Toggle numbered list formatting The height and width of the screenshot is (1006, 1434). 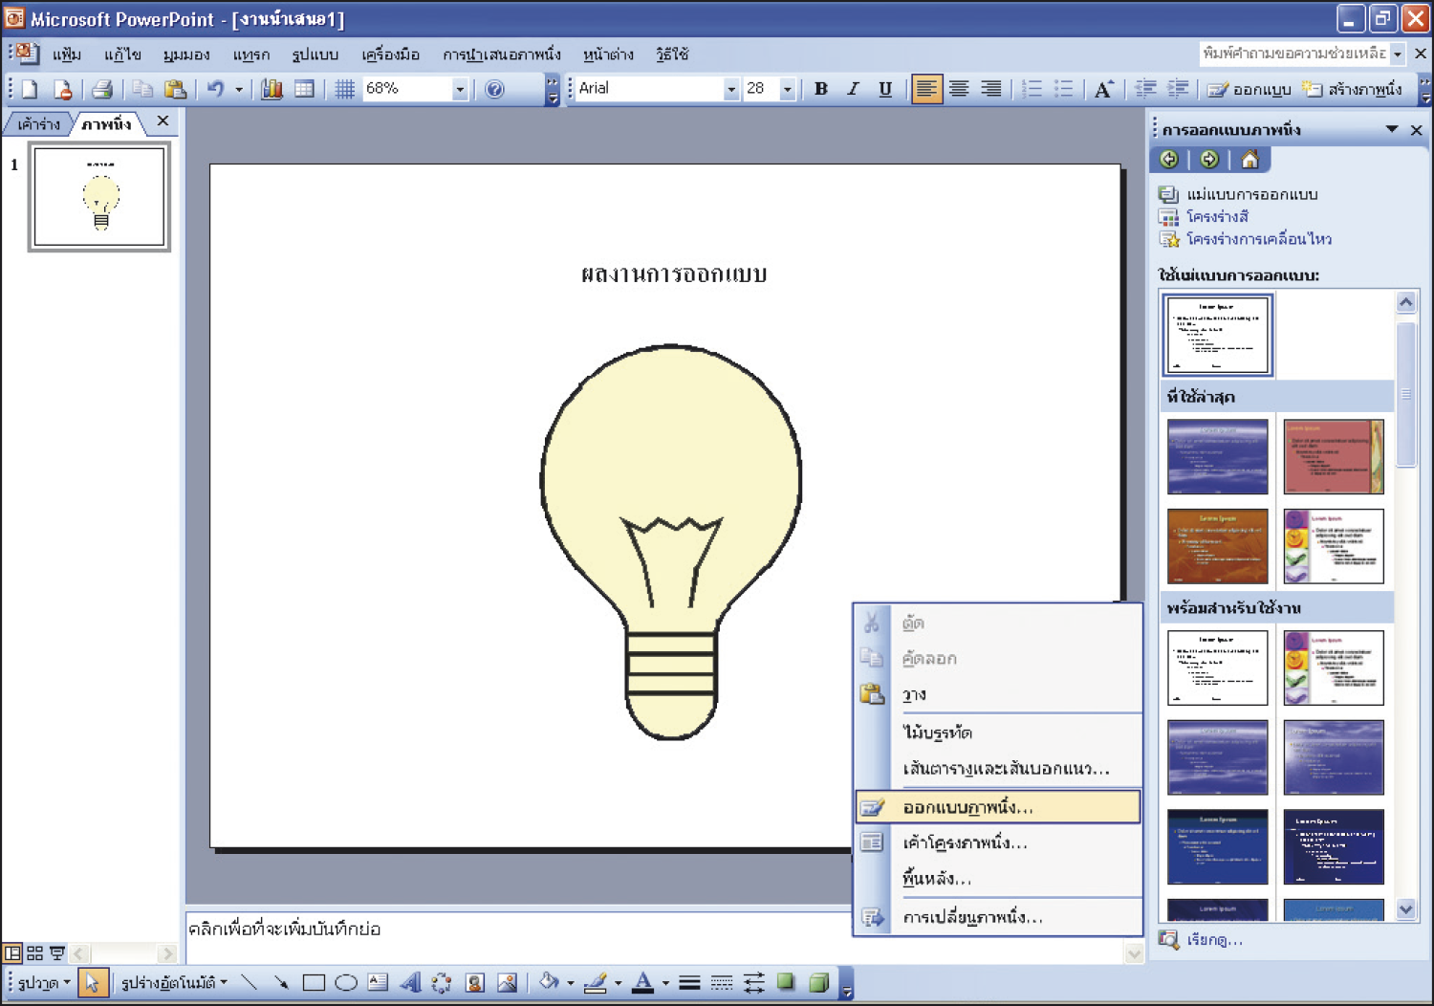click(1032, 89)
